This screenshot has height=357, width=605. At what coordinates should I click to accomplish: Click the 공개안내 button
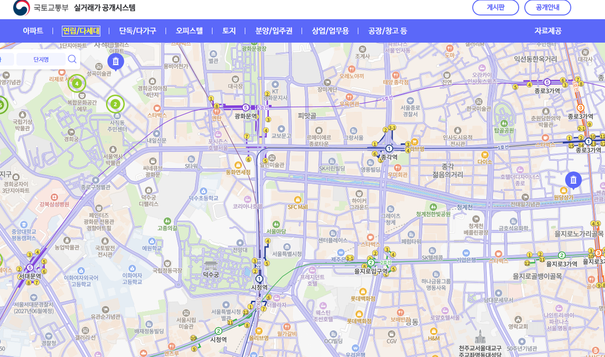[547, 7]
